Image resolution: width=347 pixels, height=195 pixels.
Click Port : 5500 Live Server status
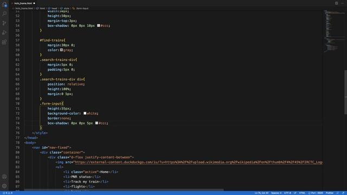pos(316,193)
